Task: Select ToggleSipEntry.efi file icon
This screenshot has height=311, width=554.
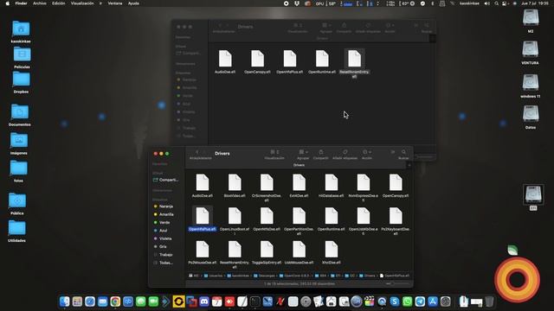Action: coord(267,250)
